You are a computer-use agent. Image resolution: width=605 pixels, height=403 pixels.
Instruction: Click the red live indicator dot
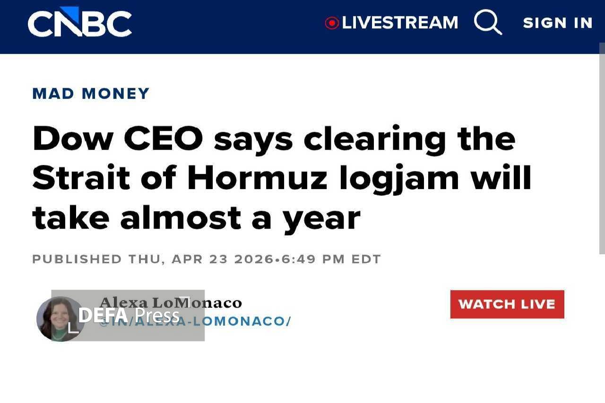pyautogui.click(x=332, y=23)
